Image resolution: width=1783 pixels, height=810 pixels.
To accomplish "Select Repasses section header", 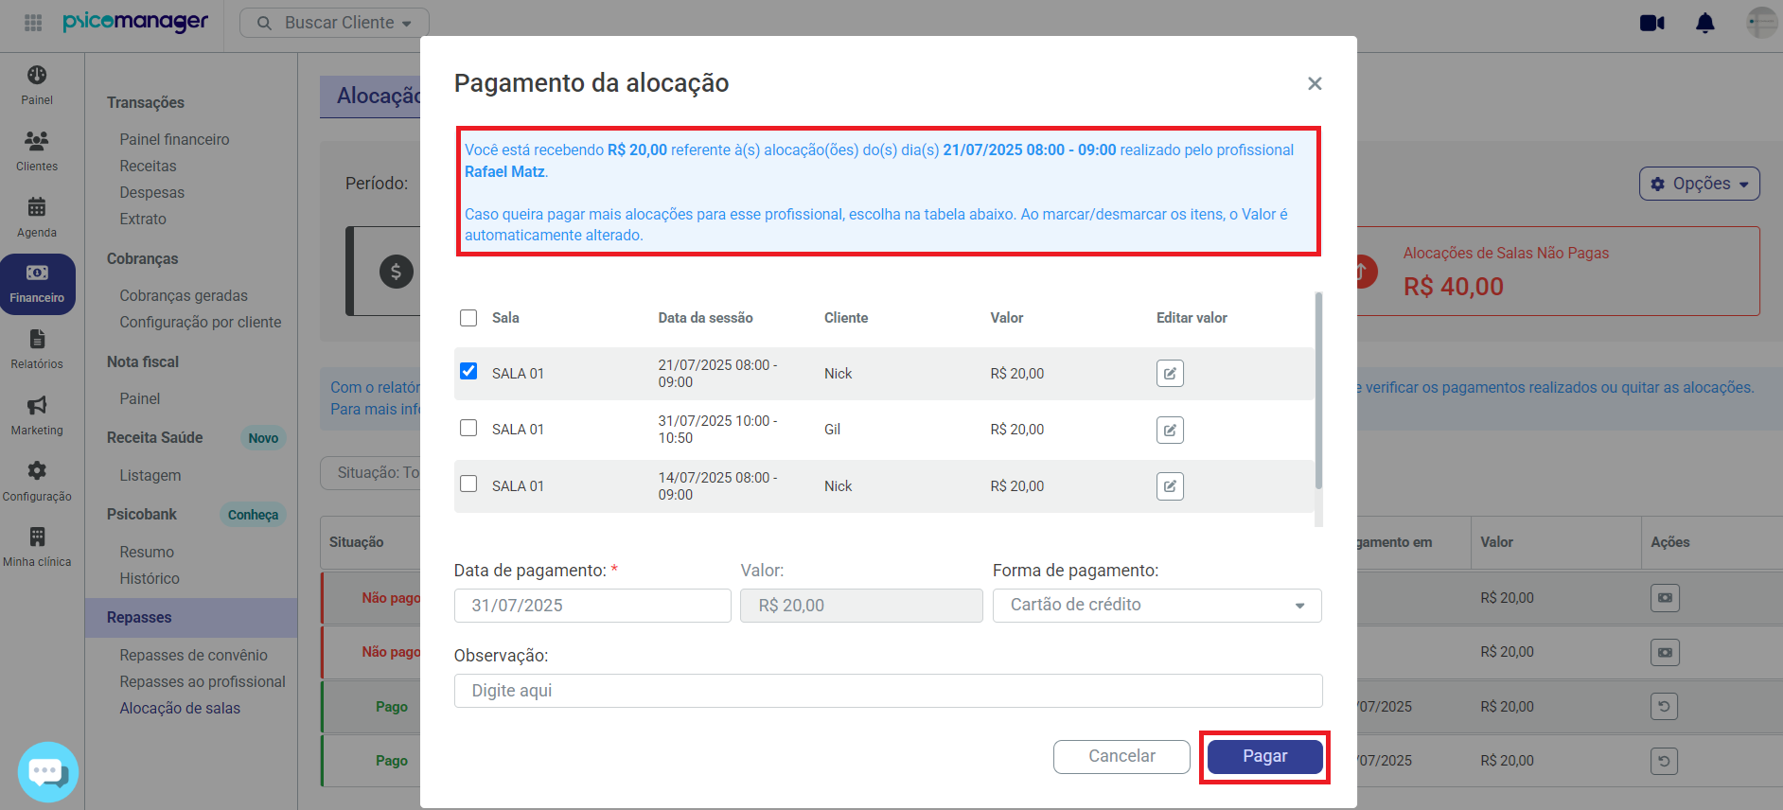I will point(191,617).
